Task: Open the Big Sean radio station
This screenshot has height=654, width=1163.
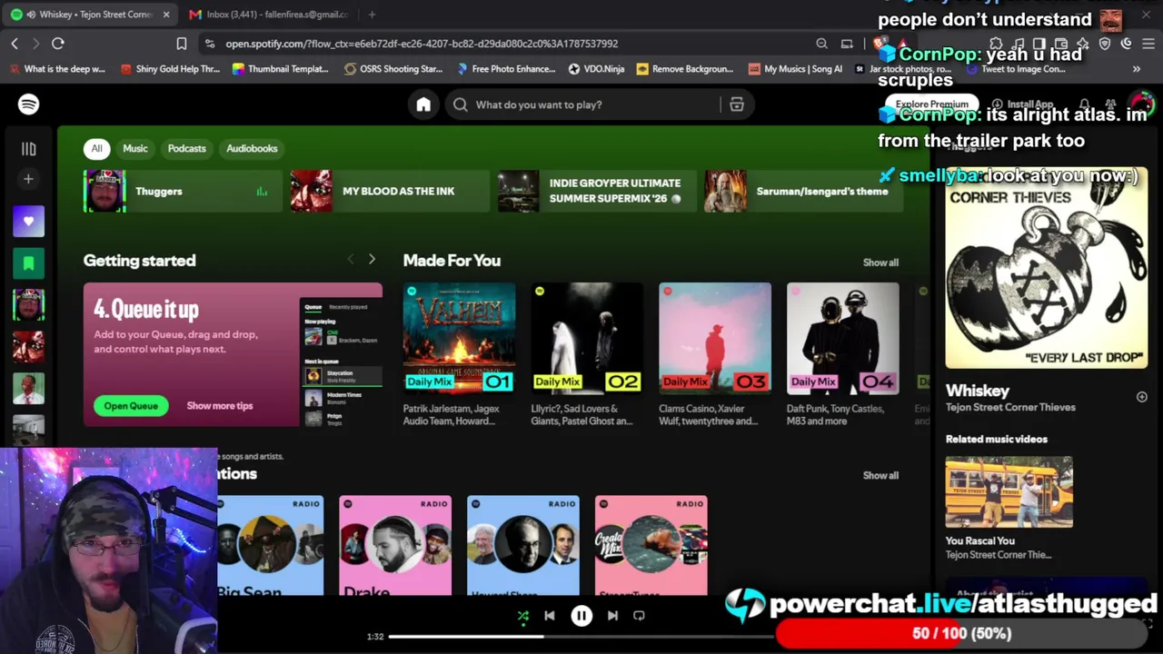Action: pyautogui.click(x=270, y=545)
